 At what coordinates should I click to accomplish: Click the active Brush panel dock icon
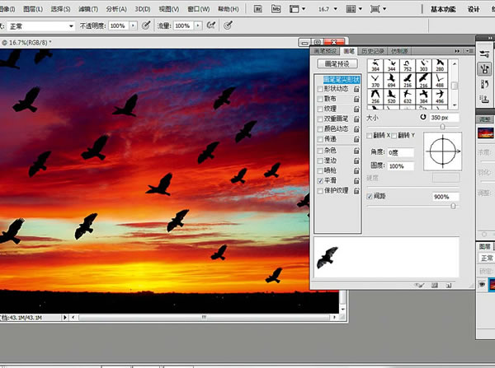pyautogui.click(x=484, y=68)
